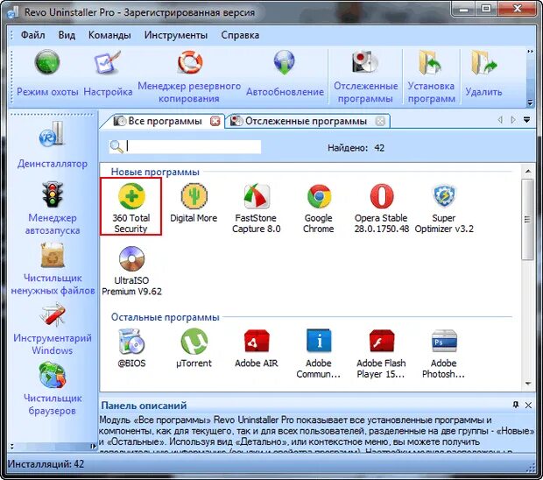Select Digital More cactus icon
543x480 pixels.
(194, 196)
